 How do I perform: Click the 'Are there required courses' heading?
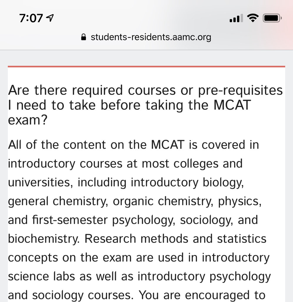(x=145, y=90)
